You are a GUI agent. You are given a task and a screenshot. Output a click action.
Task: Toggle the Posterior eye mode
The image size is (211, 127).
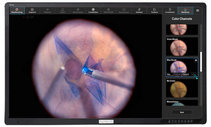point(155,10)
